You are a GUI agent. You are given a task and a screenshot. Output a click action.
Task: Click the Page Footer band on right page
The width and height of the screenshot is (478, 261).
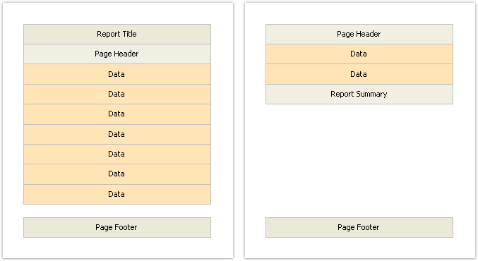click(x=359, y=228)
